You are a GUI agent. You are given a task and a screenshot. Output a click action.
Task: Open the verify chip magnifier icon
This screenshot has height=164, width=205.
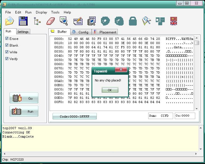[x=91, y=21]
